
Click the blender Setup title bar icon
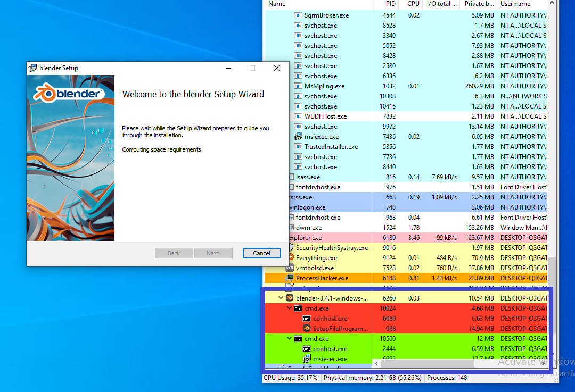(x=33, y=68)
